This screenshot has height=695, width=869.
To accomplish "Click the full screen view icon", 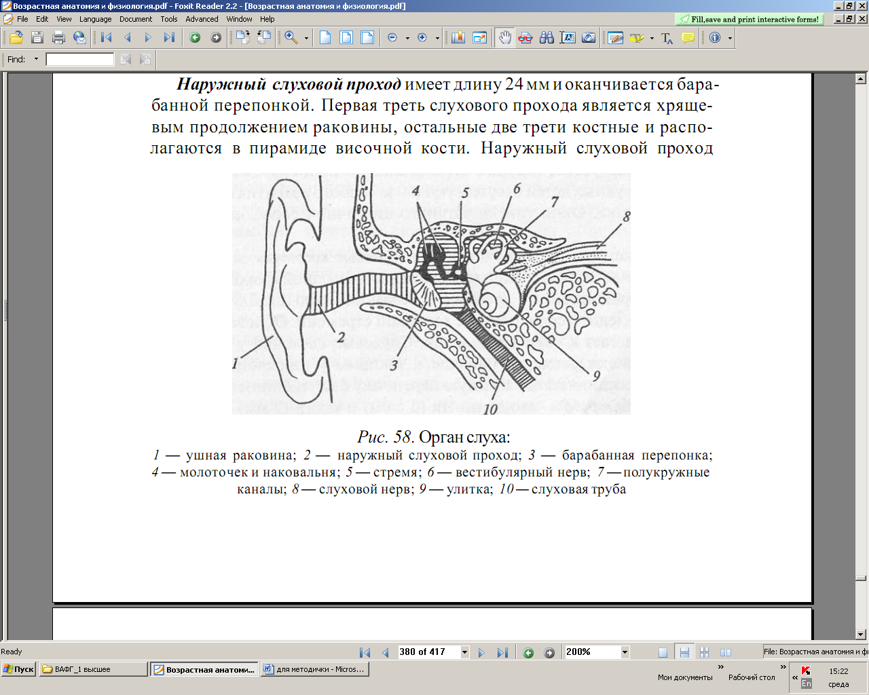I will (x=480, y=38).
